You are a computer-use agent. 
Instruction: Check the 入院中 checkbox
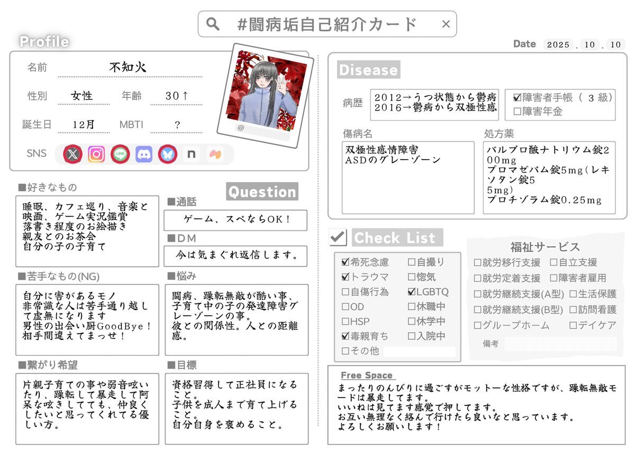click(412, 336)
